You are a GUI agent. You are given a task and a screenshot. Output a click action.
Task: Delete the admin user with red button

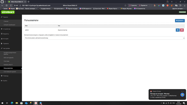click(182, 30)
